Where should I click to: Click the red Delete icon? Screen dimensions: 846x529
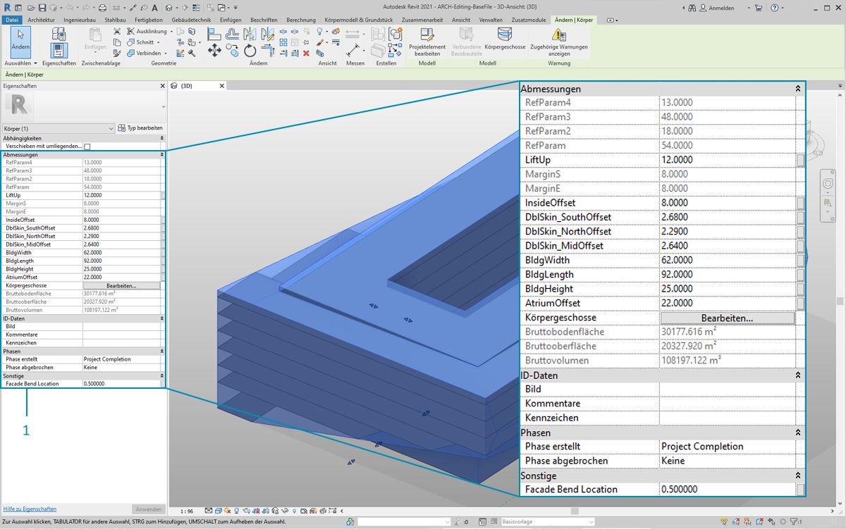coord(306,53)
